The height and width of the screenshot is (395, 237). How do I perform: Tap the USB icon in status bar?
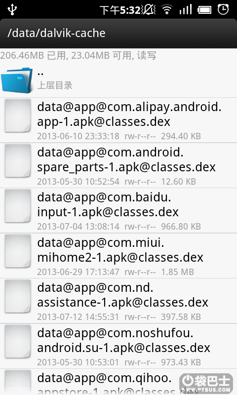tap(12, 9)
